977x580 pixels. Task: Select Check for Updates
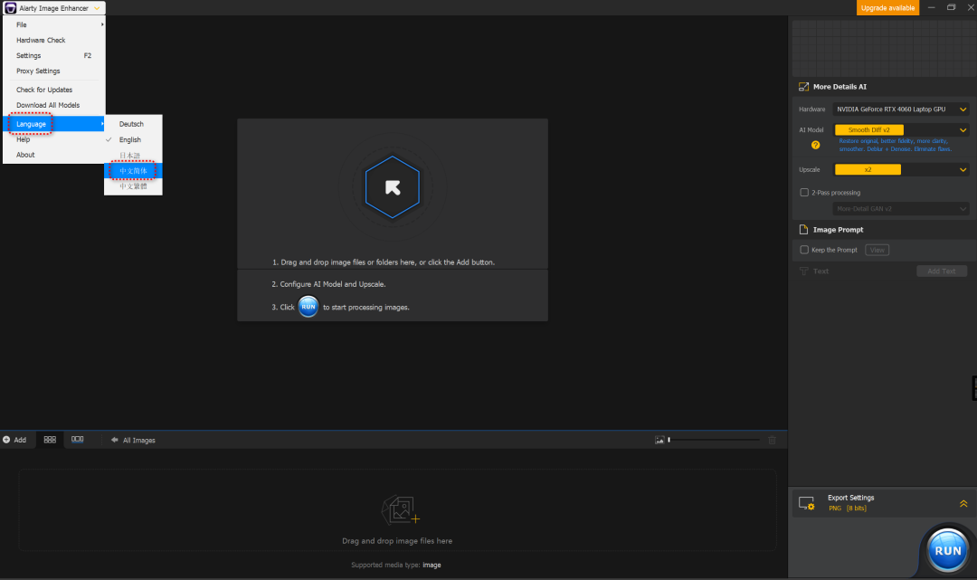pos(54,90)
